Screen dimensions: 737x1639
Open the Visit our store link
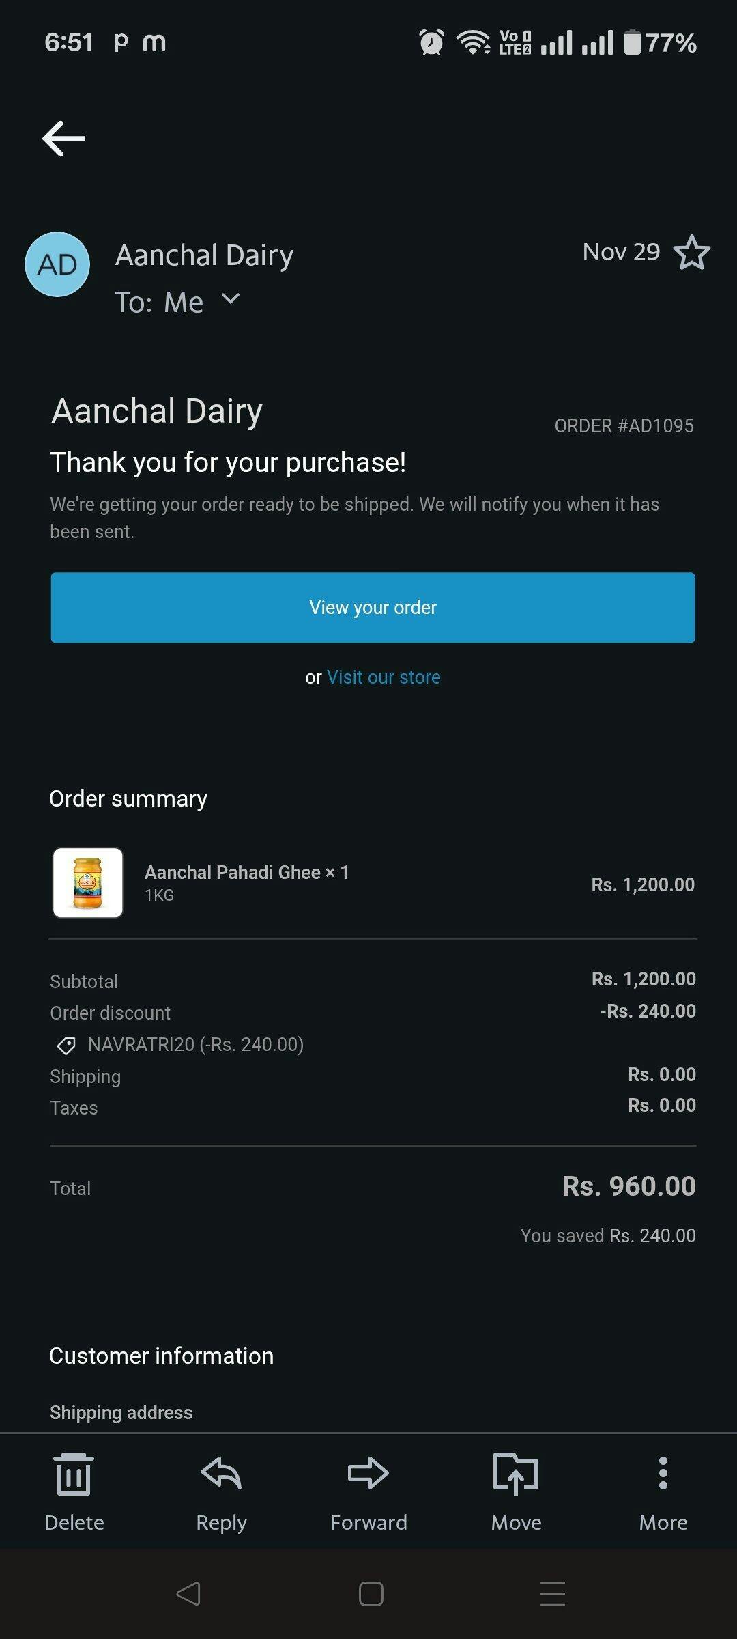[x=384, y=677]
